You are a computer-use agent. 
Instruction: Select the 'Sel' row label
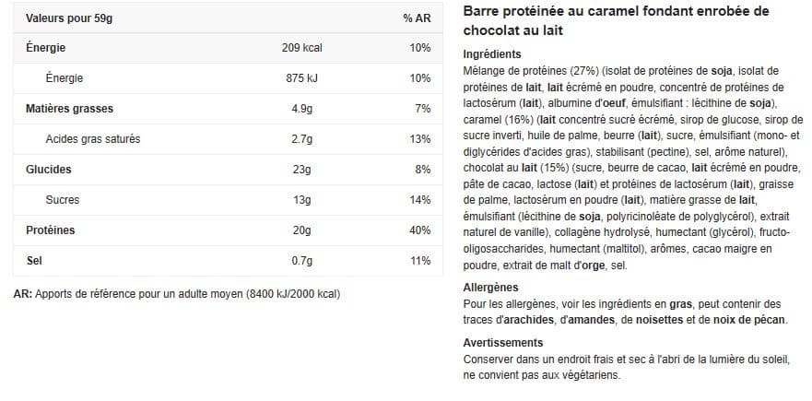coord(34,261)
